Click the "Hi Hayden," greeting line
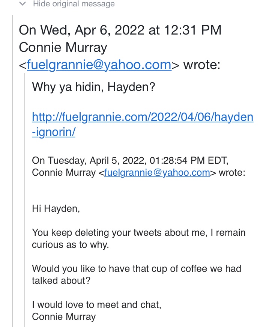 (56, 208)
